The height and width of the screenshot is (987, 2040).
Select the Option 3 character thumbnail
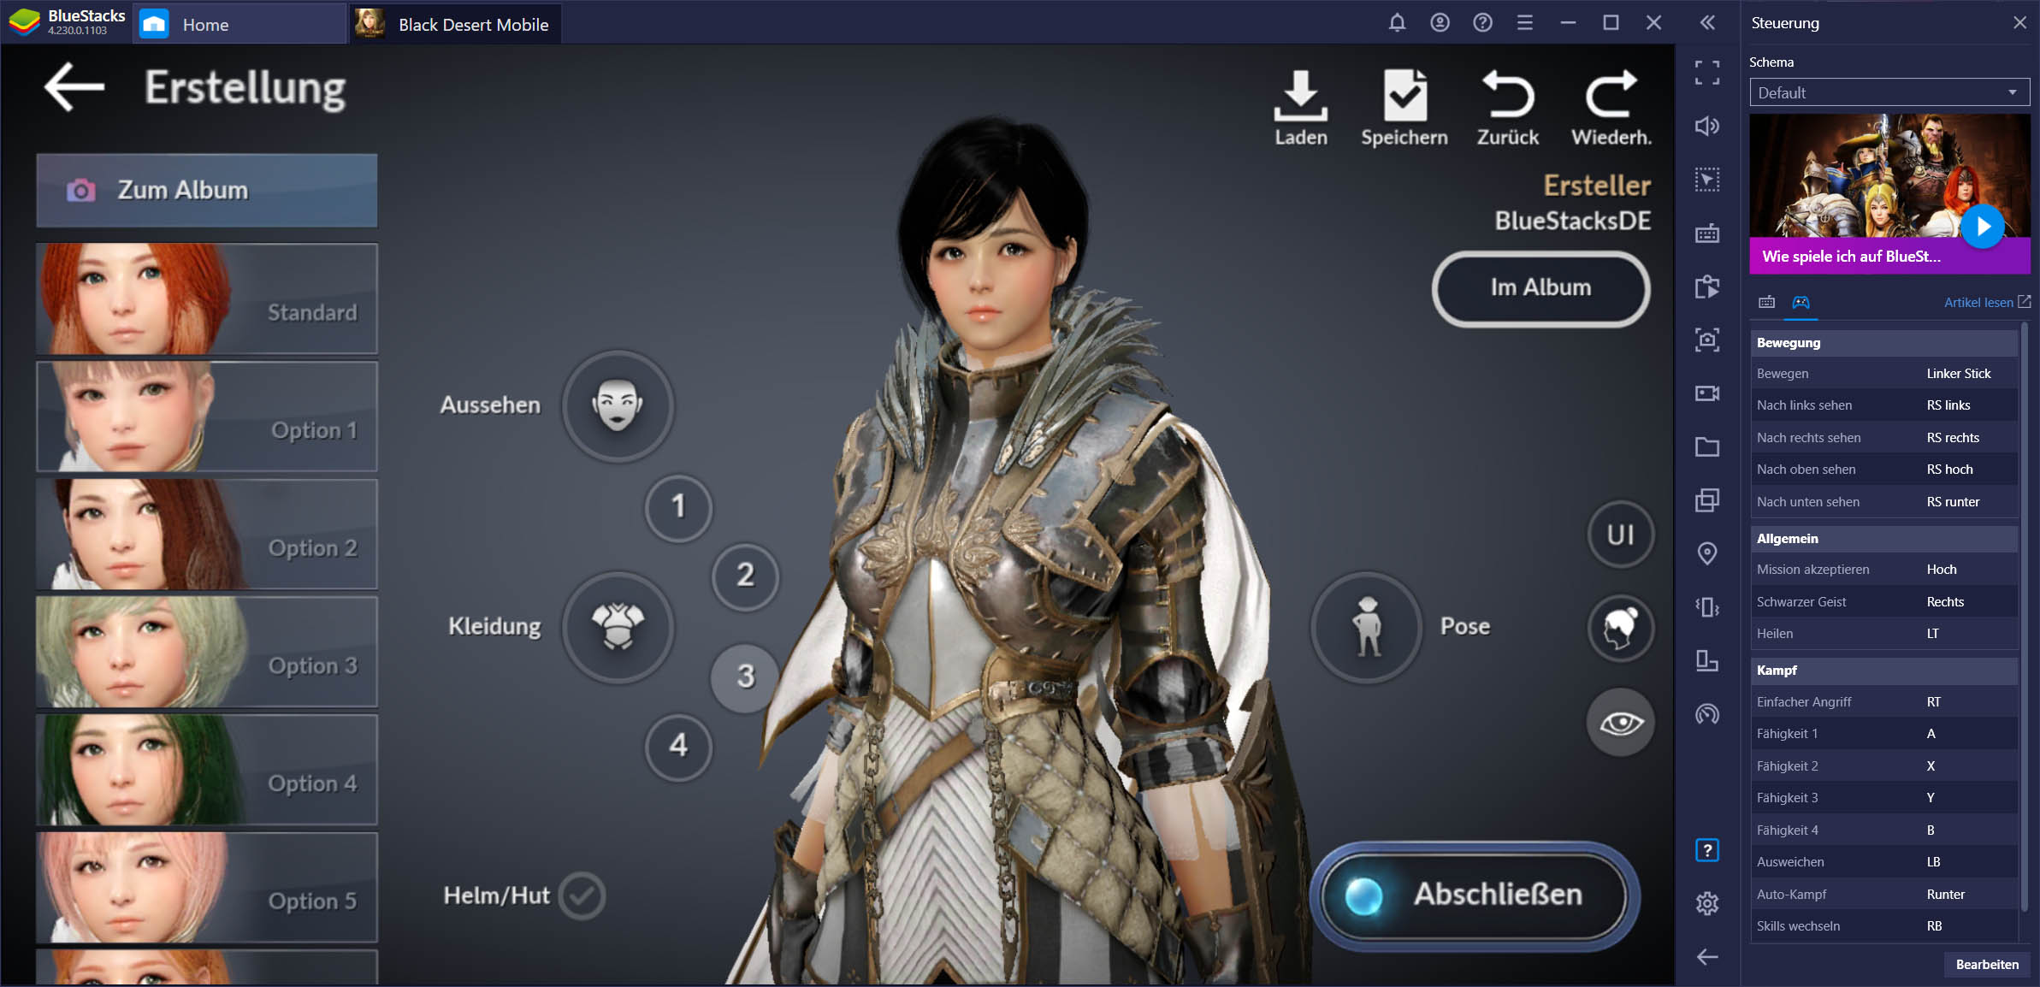(x=203, y=663)
